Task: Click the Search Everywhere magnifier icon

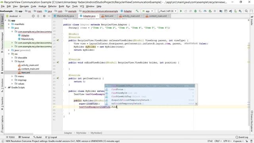Action: (246, 11)
